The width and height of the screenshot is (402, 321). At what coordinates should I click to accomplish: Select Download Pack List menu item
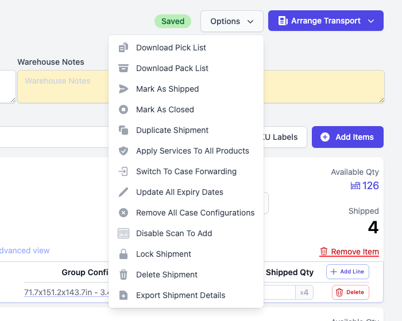click(186, 68)
